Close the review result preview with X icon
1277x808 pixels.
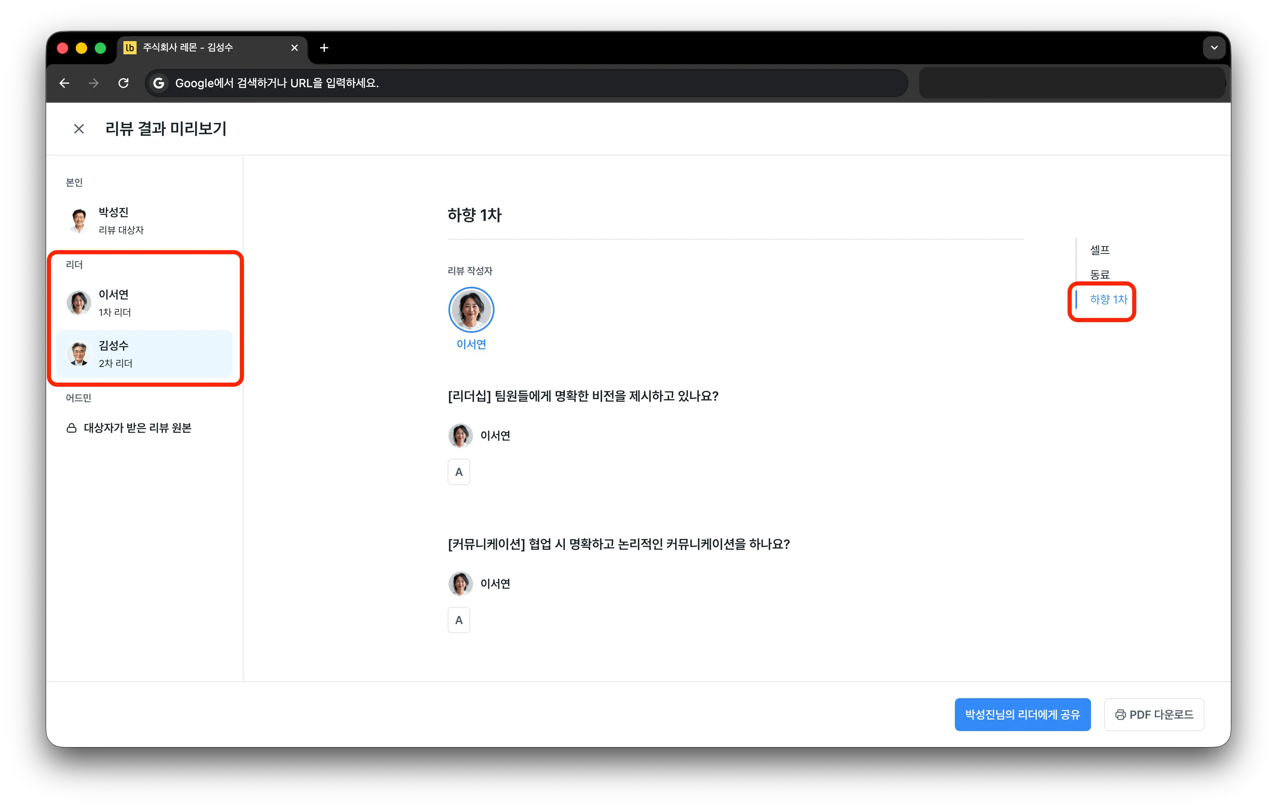pos(79,129)
